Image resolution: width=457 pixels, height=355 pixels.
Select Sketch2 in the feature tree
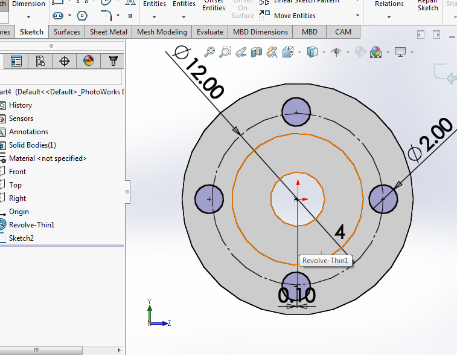pyautogui.click(x=21, y=238)
